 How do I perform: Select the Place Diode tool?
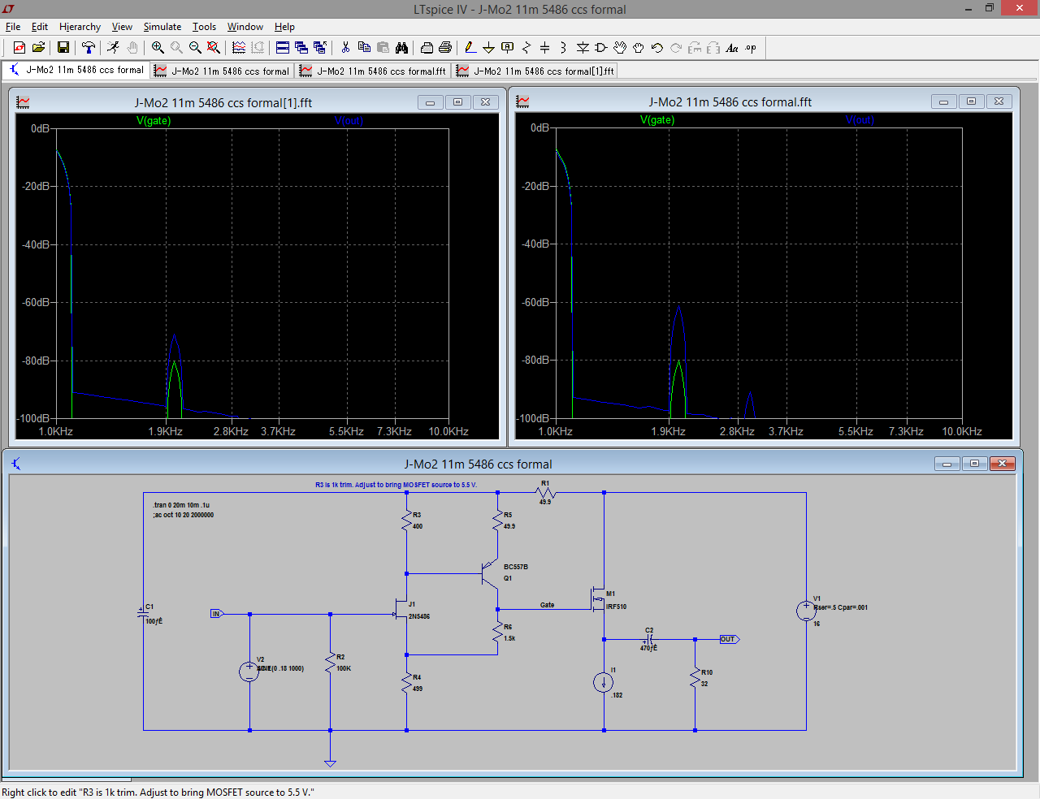pyautogui.click(x=583, y=48)
